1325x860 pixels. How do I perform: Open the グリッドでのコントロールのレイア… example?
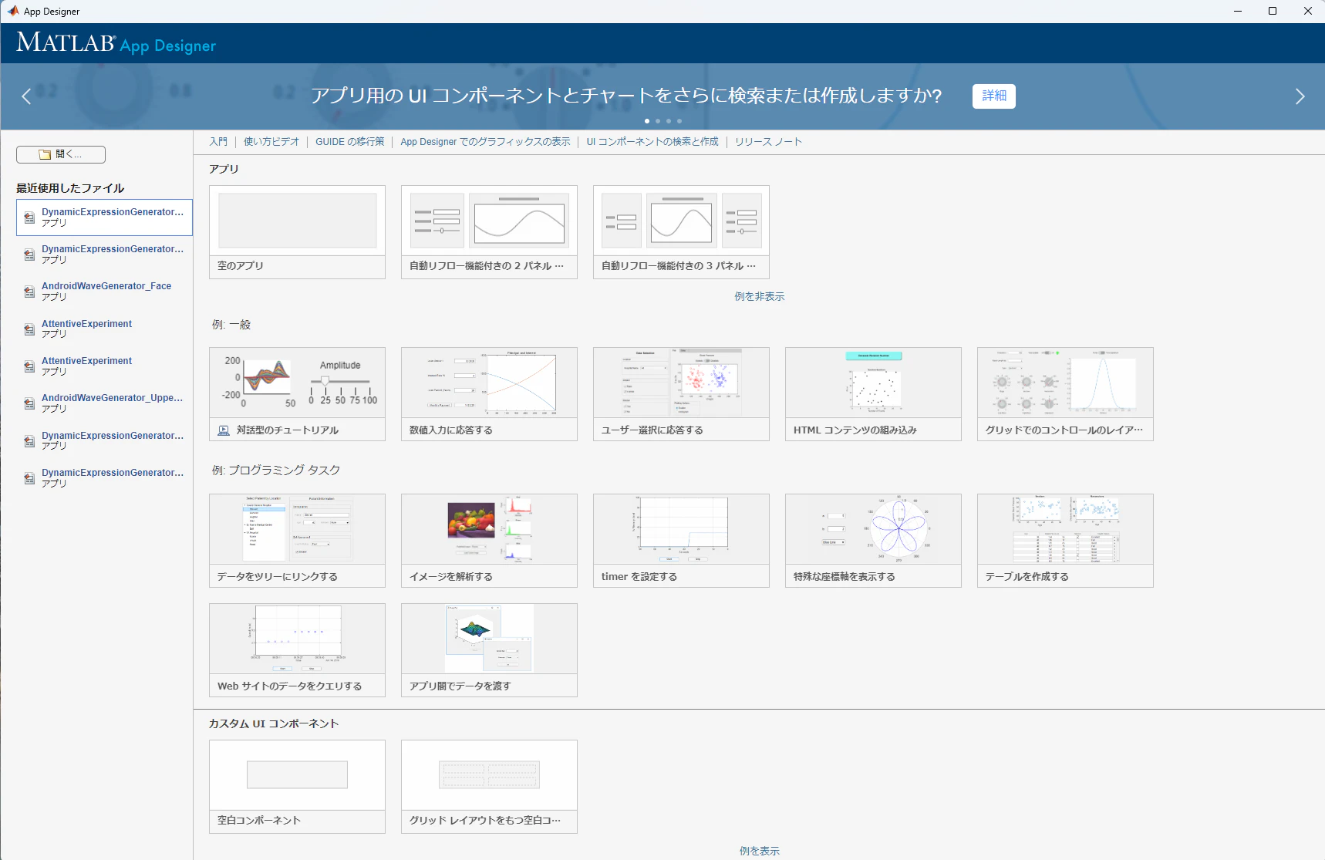[1065, 394]
